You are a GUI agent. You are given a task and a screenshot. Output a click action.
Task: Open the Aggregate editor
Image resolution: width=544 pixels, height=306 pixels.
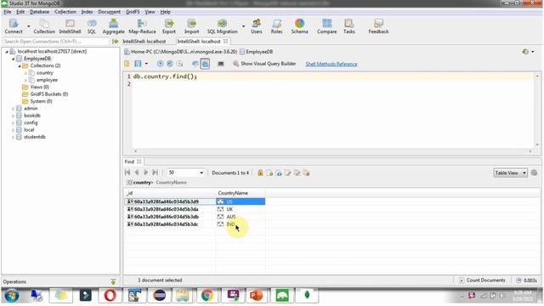pyautogui.click(x=113, y=26)
